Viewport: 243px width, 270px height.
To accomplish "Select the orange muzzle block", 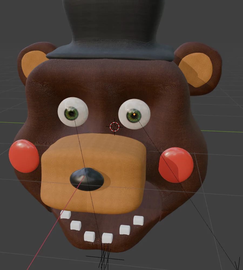I will (x=93, y=174).
